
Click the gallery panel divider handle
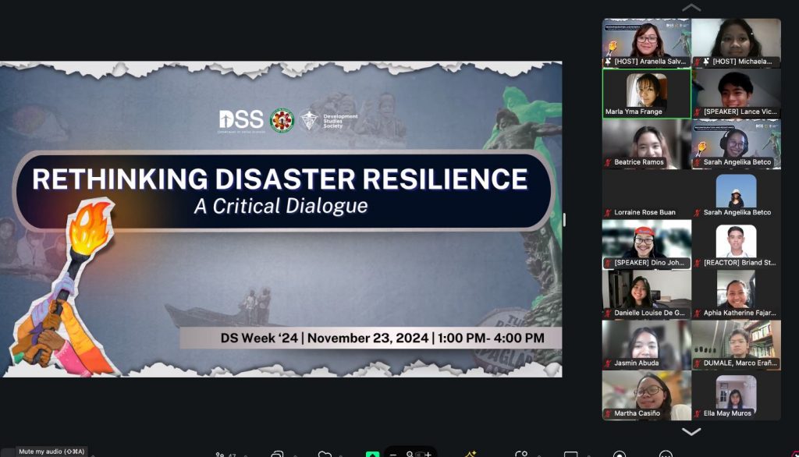point(564,220)
